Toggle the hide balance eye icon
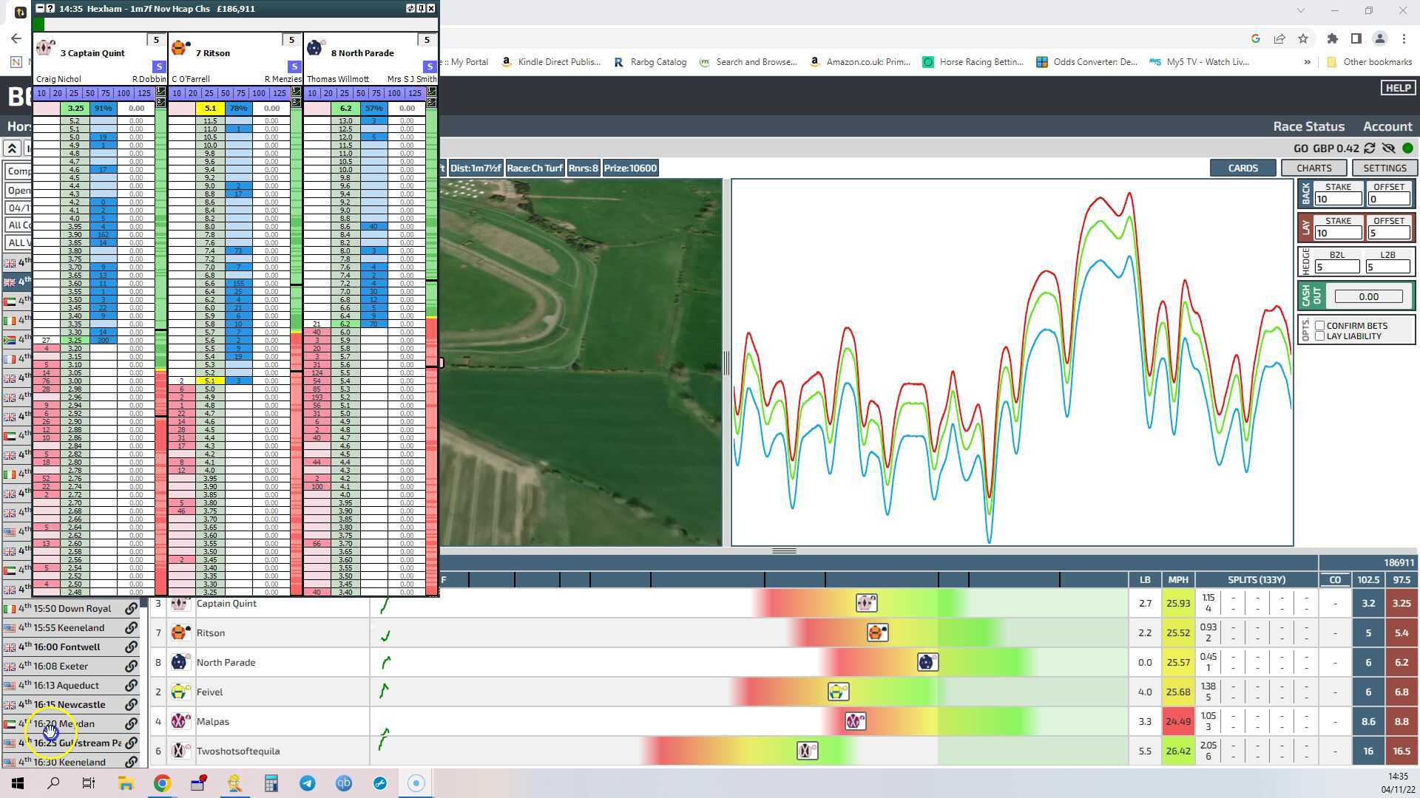 point(1388,149)
